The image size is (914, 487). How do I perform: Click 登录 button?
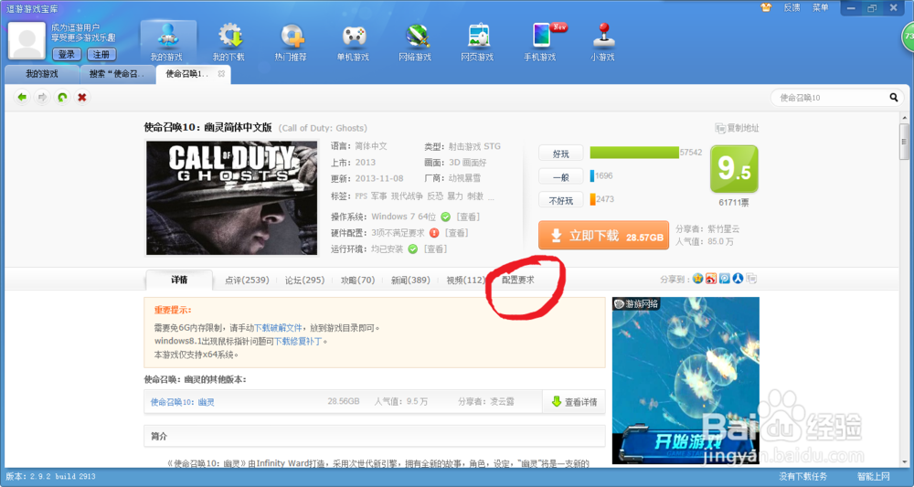[67, 54]
